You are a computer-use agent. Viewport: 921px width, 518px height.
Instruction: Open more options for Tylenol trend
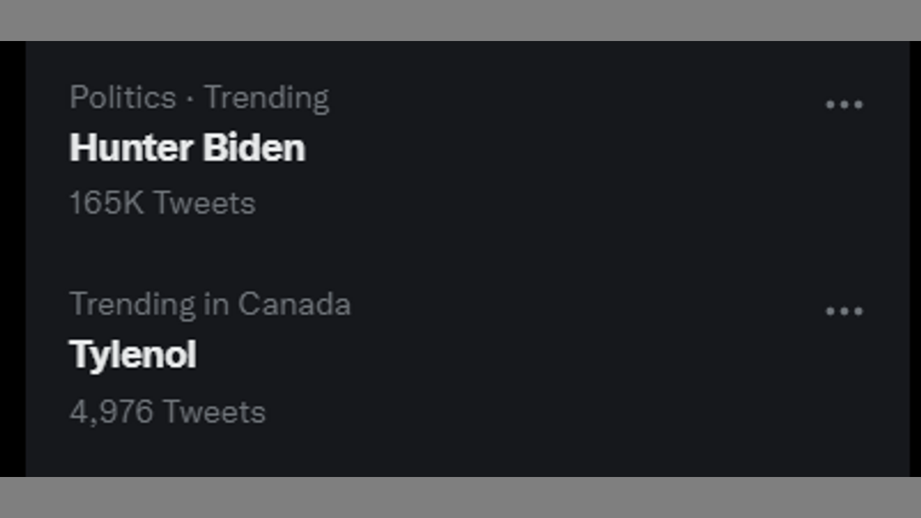tap(844, 312)
